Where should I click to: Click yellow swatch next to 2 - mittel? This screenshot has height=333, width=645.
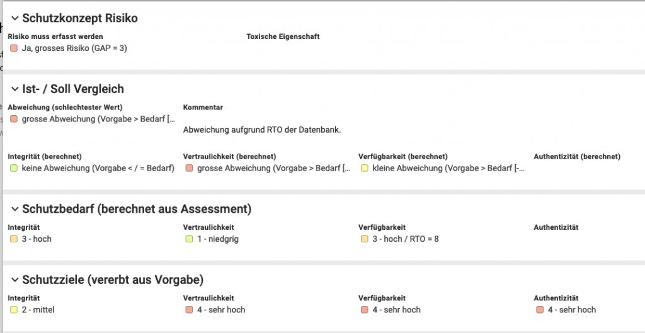pyautogui.click(x=14, y=310)
